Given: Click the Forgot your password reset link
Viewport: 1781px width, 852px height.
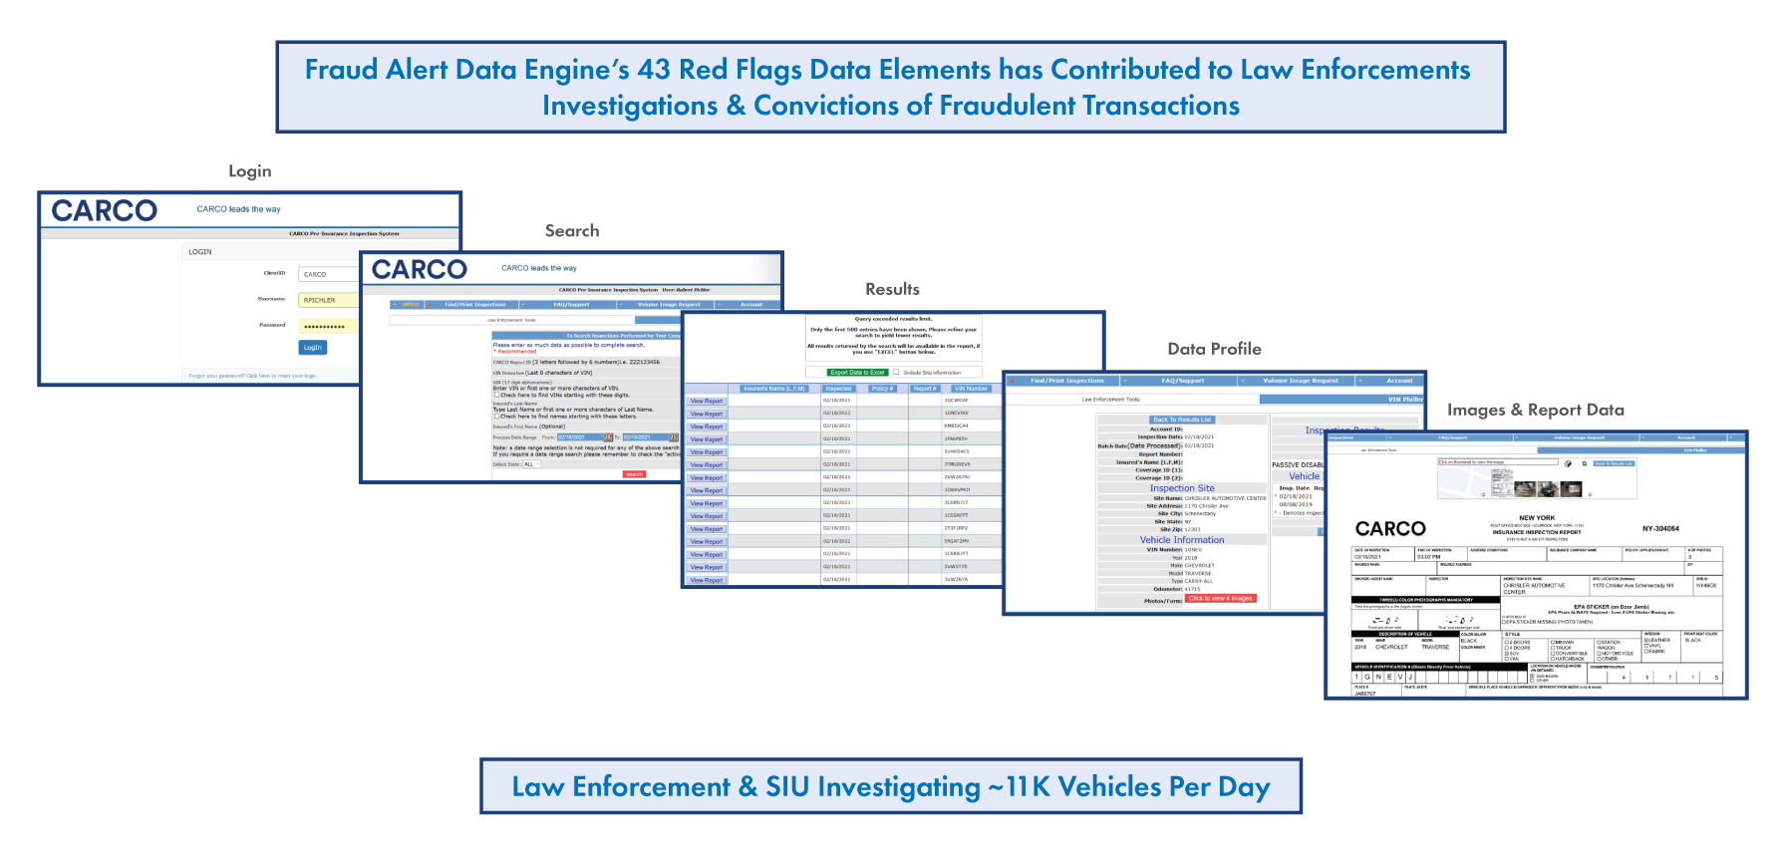Looking at the screenshot, I should point(253,376).
